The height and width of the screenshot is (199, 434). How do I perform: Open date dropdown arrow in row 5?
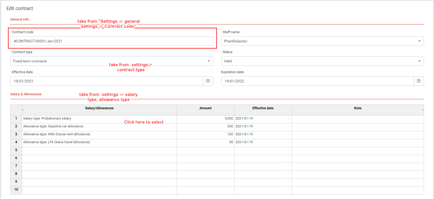tap(288, 150)
